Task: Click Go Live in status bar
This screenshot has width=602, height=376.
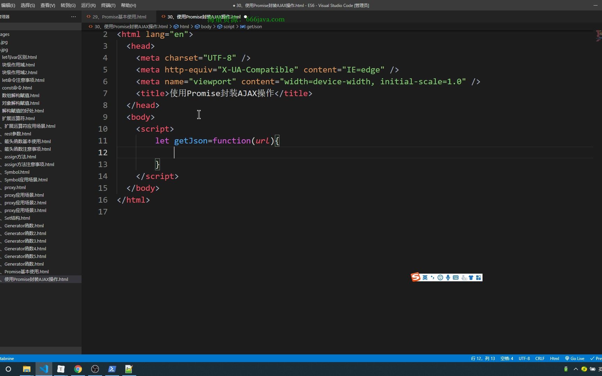Action: point(574,358)
